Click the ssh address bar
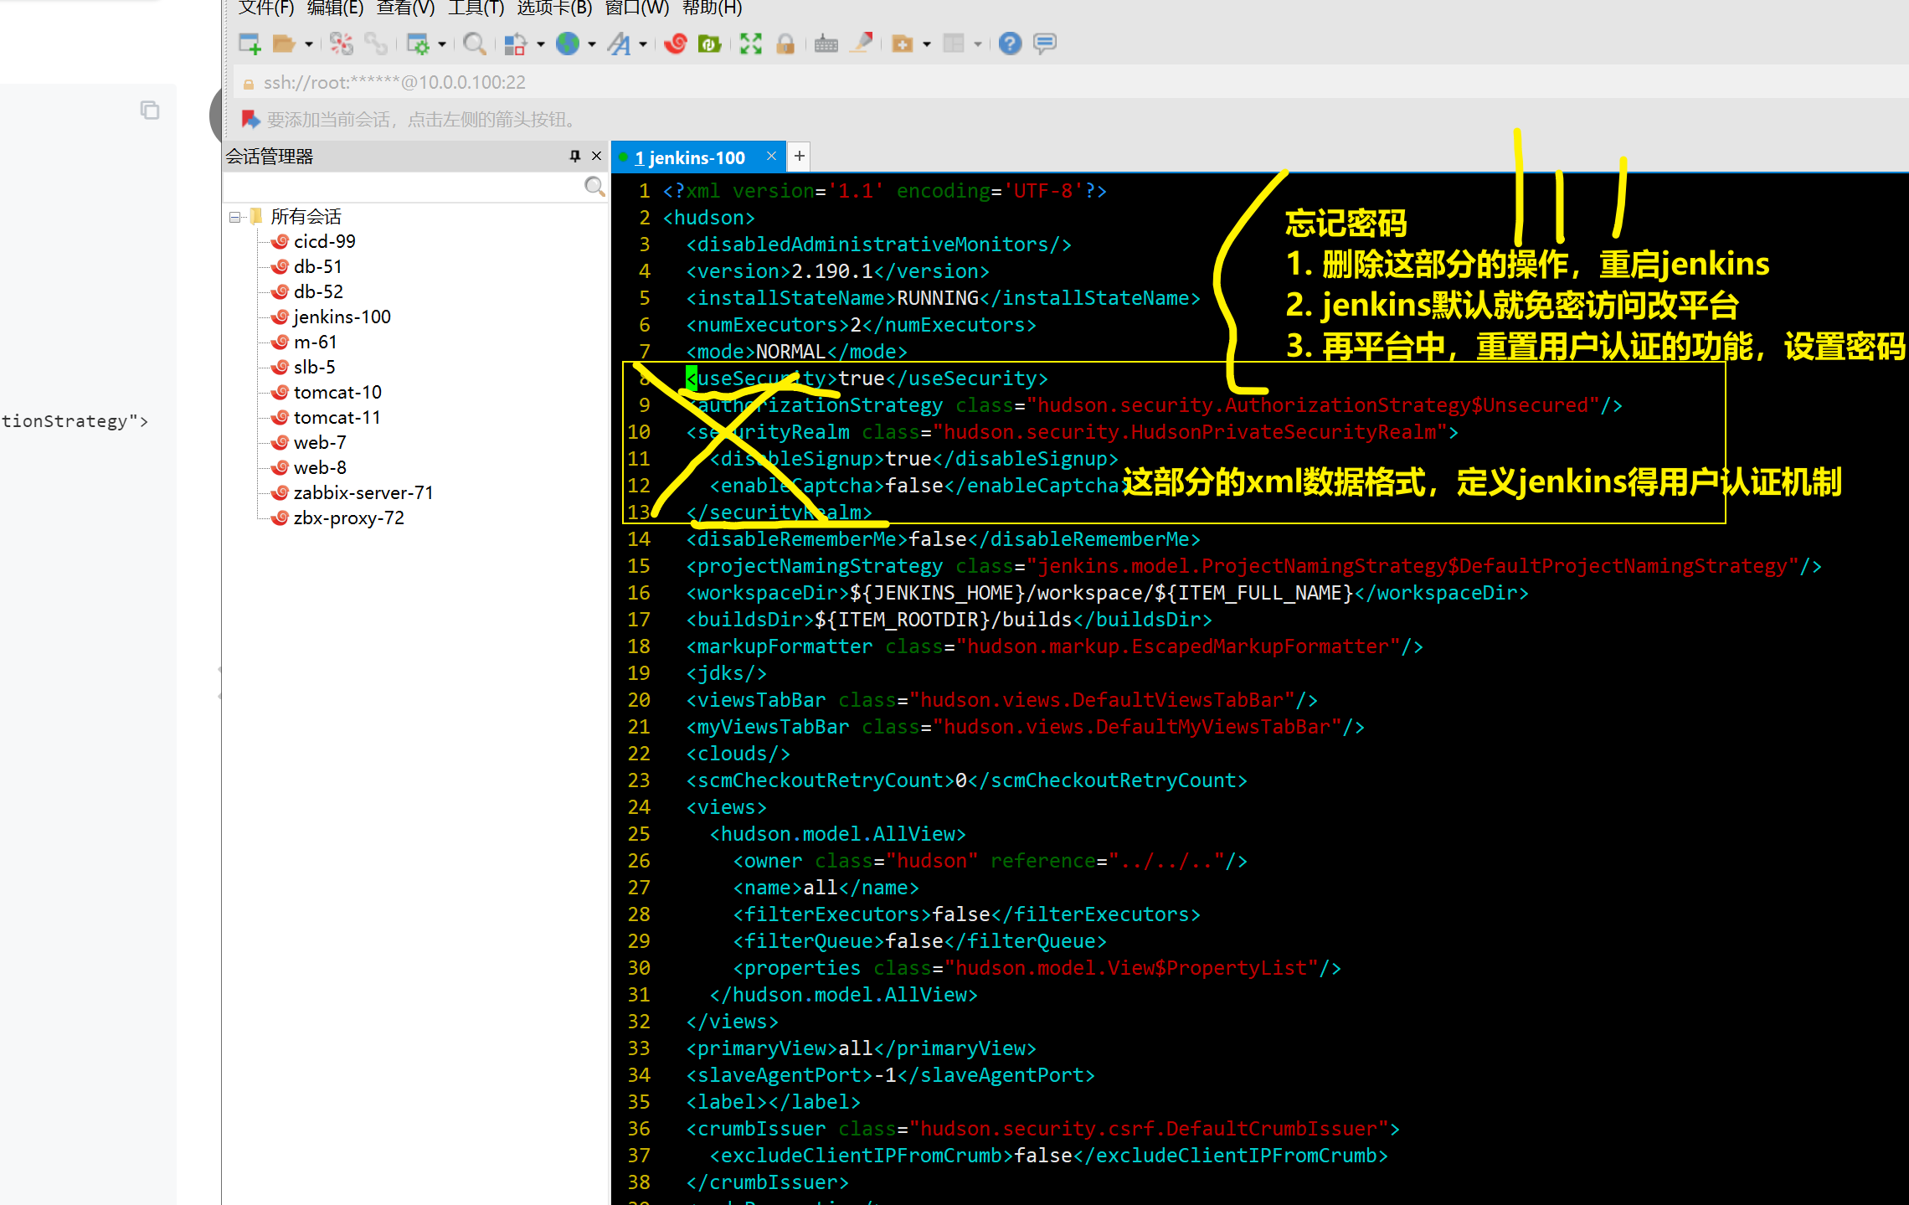Viewport: 1909px width, 1205px height. pyautogui.click(x=394, y=82)
